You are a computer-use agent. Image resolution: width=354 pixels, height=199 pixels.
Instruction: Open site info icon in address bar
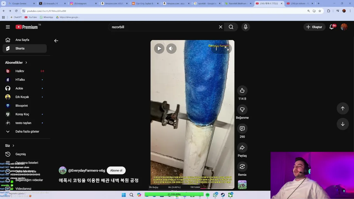click(x=24, y=11)
